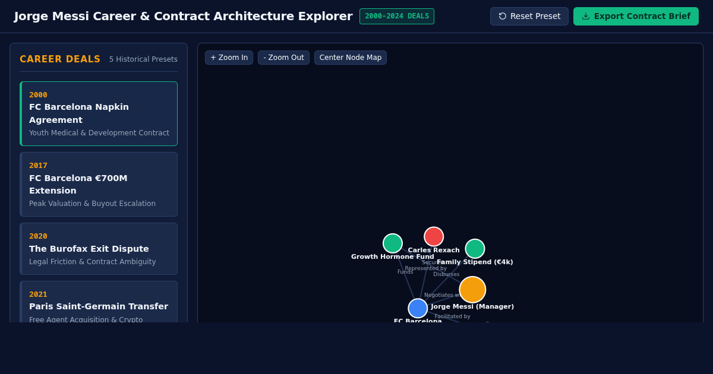Click the Facilitated by edge label

coord(452,316)
